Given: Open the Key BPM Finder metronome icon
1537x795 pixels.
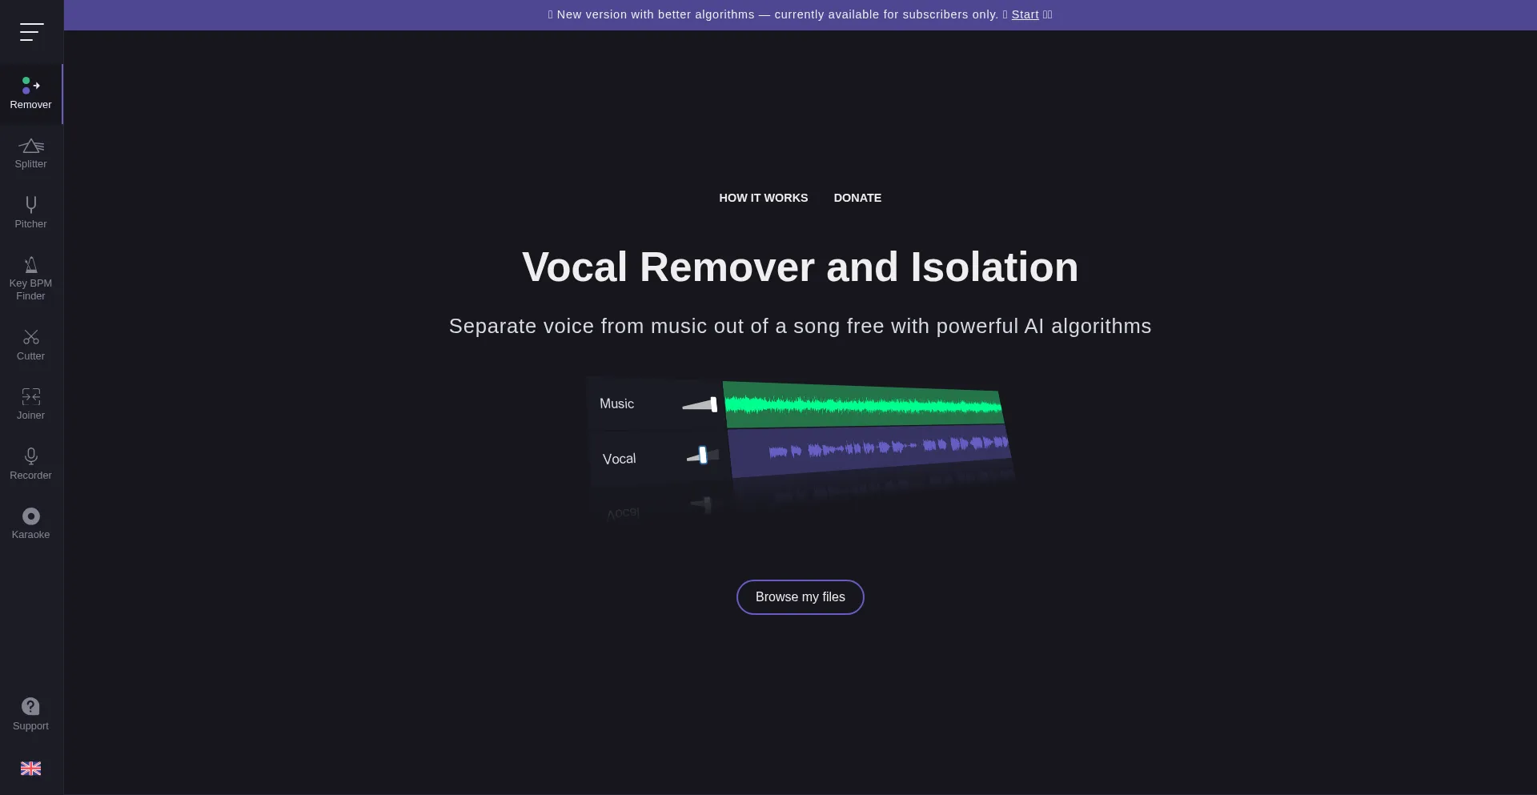Looking at the screenshot, I should click(30, 264).
